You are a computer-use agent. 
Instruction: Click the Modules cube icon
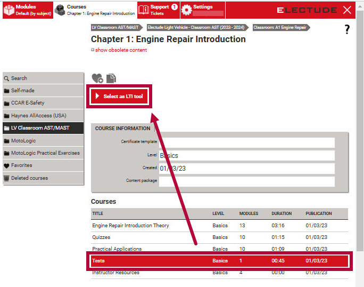pyautogui.click(x=9, y=10)
